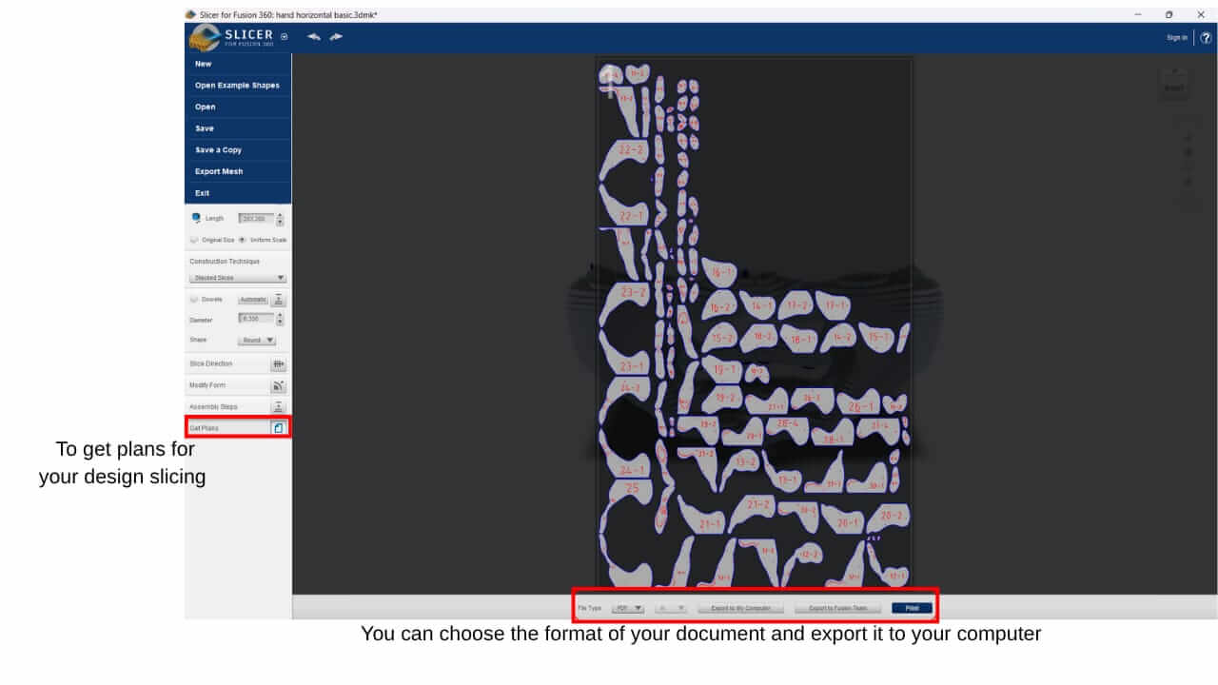
Task: Toggle the Dowels option
Action: tap(195, 299)
